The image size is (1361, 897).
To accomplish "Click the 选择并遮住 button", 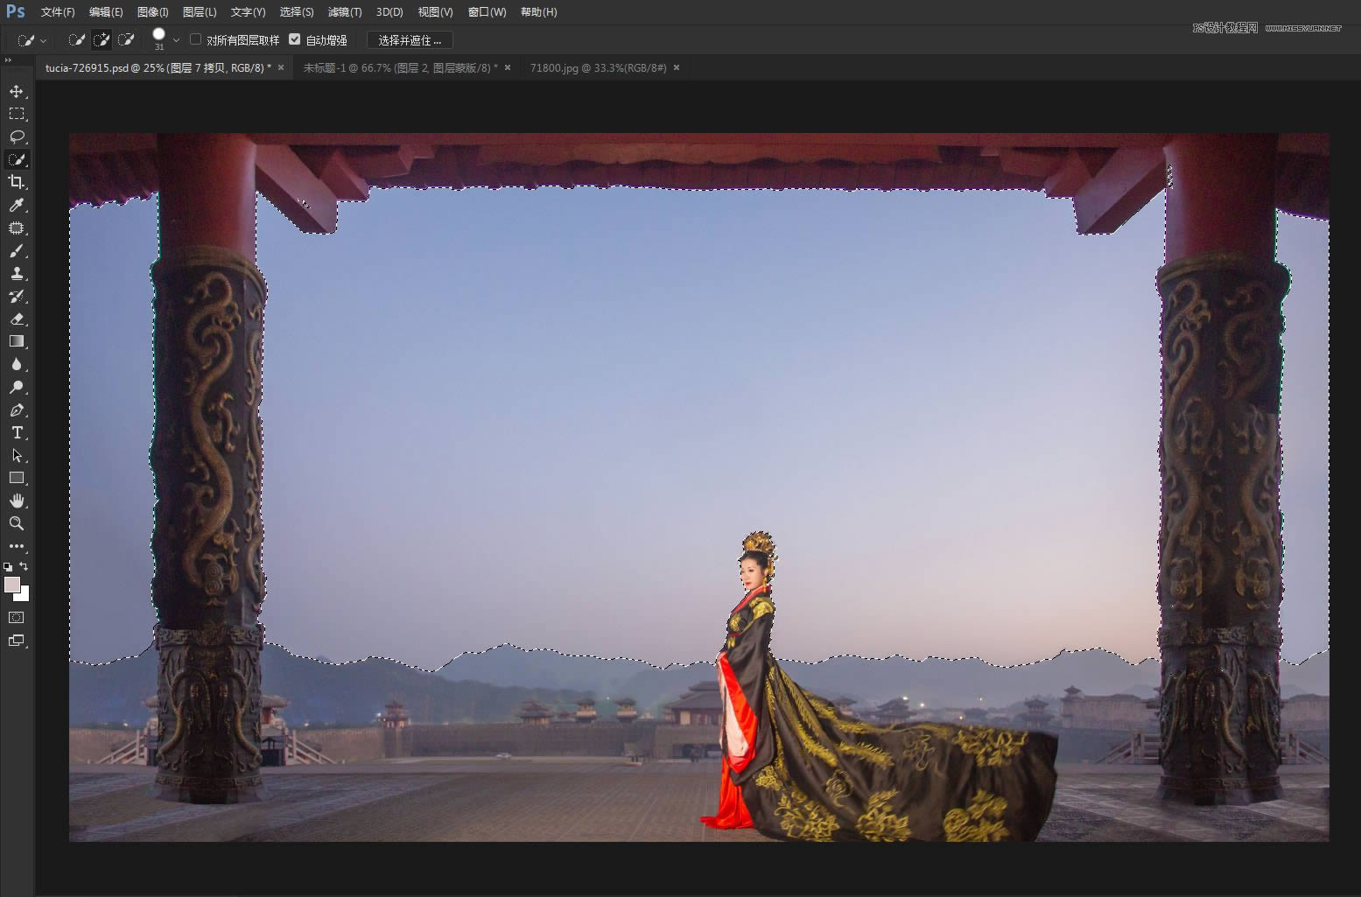I will [x=410, y=40].
